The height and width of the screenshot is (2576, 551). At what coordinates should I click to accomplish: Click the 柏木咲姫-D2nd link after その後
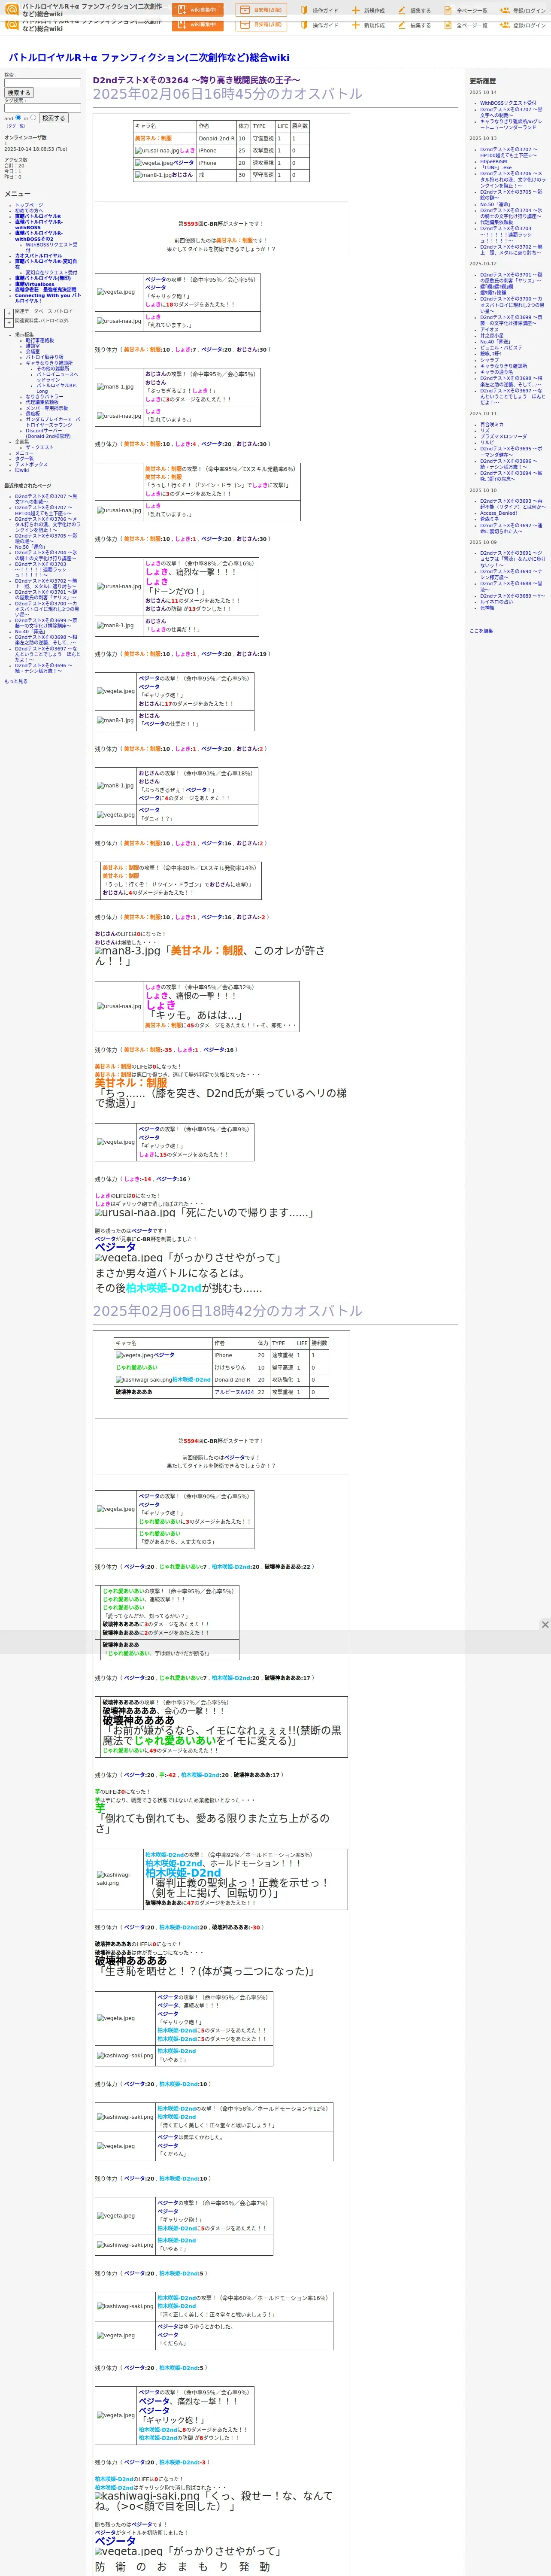coord(163,1288)
